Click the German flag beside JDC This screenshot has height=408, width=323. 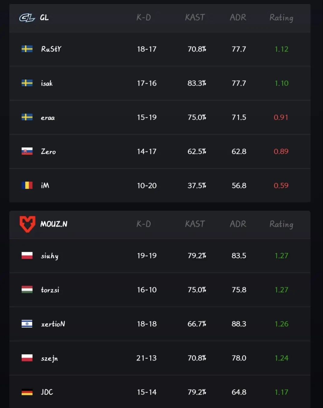click(27, 392)
